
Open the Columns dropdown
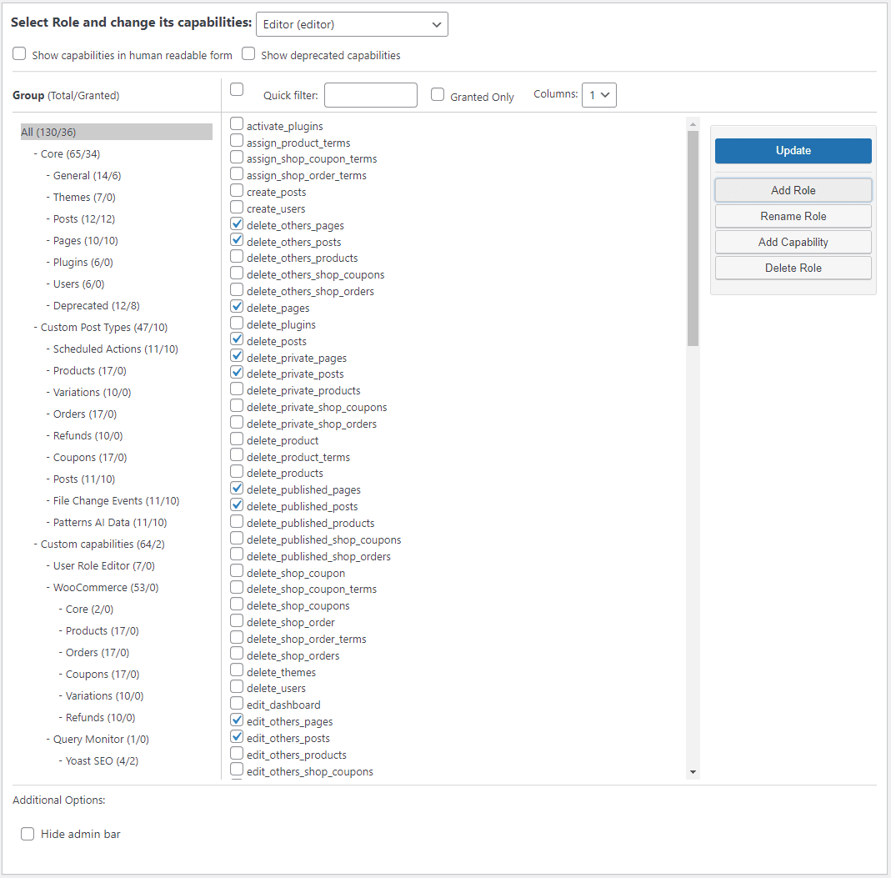tap(598, 94)
